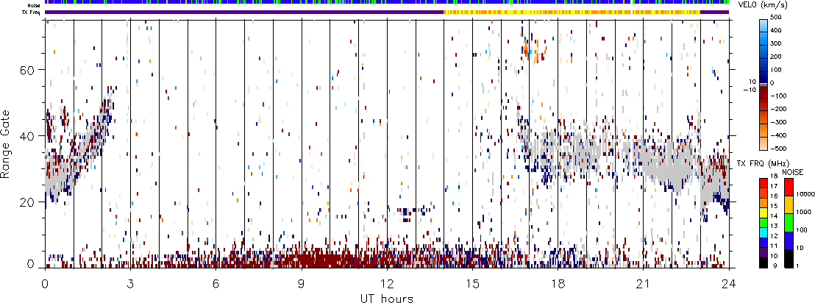Click the "UT hours" x-axis title
This screenshot has width=815, height=303.
coord(387,298)
